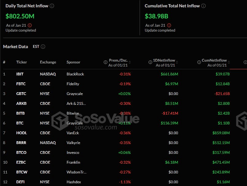
Task: Select the DEFI ticker
Action: click(x=20, y=182)
